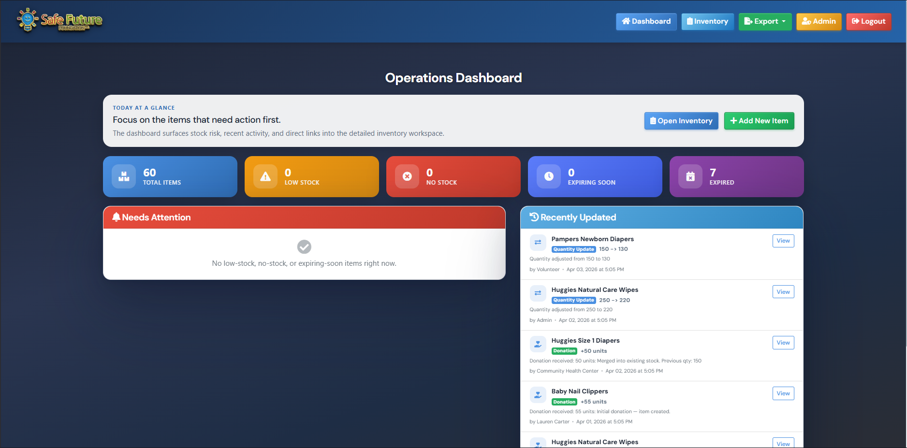Open the 0 Low Stock card
The height and width of the screenshot is (448, 907).
point(312,176)
